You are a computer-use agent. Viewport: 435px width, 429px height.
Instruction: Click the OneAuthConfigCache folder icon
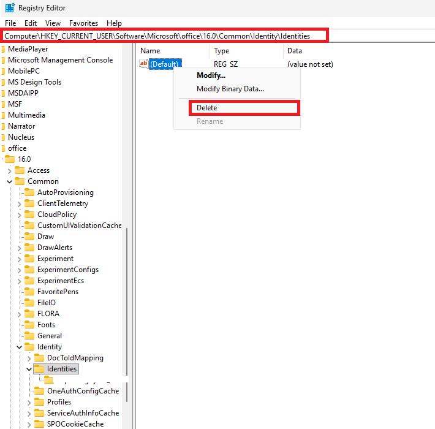pyautogui.click(x=39, y=390)
